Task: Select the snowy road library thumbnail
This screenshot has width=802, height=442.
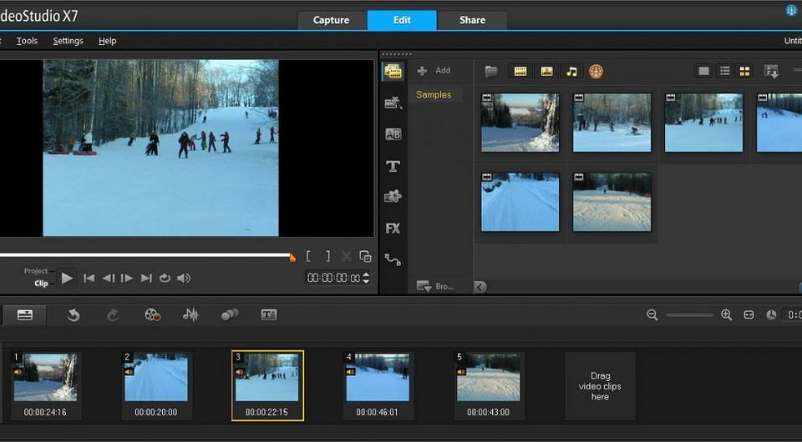Action: [520, 202]
